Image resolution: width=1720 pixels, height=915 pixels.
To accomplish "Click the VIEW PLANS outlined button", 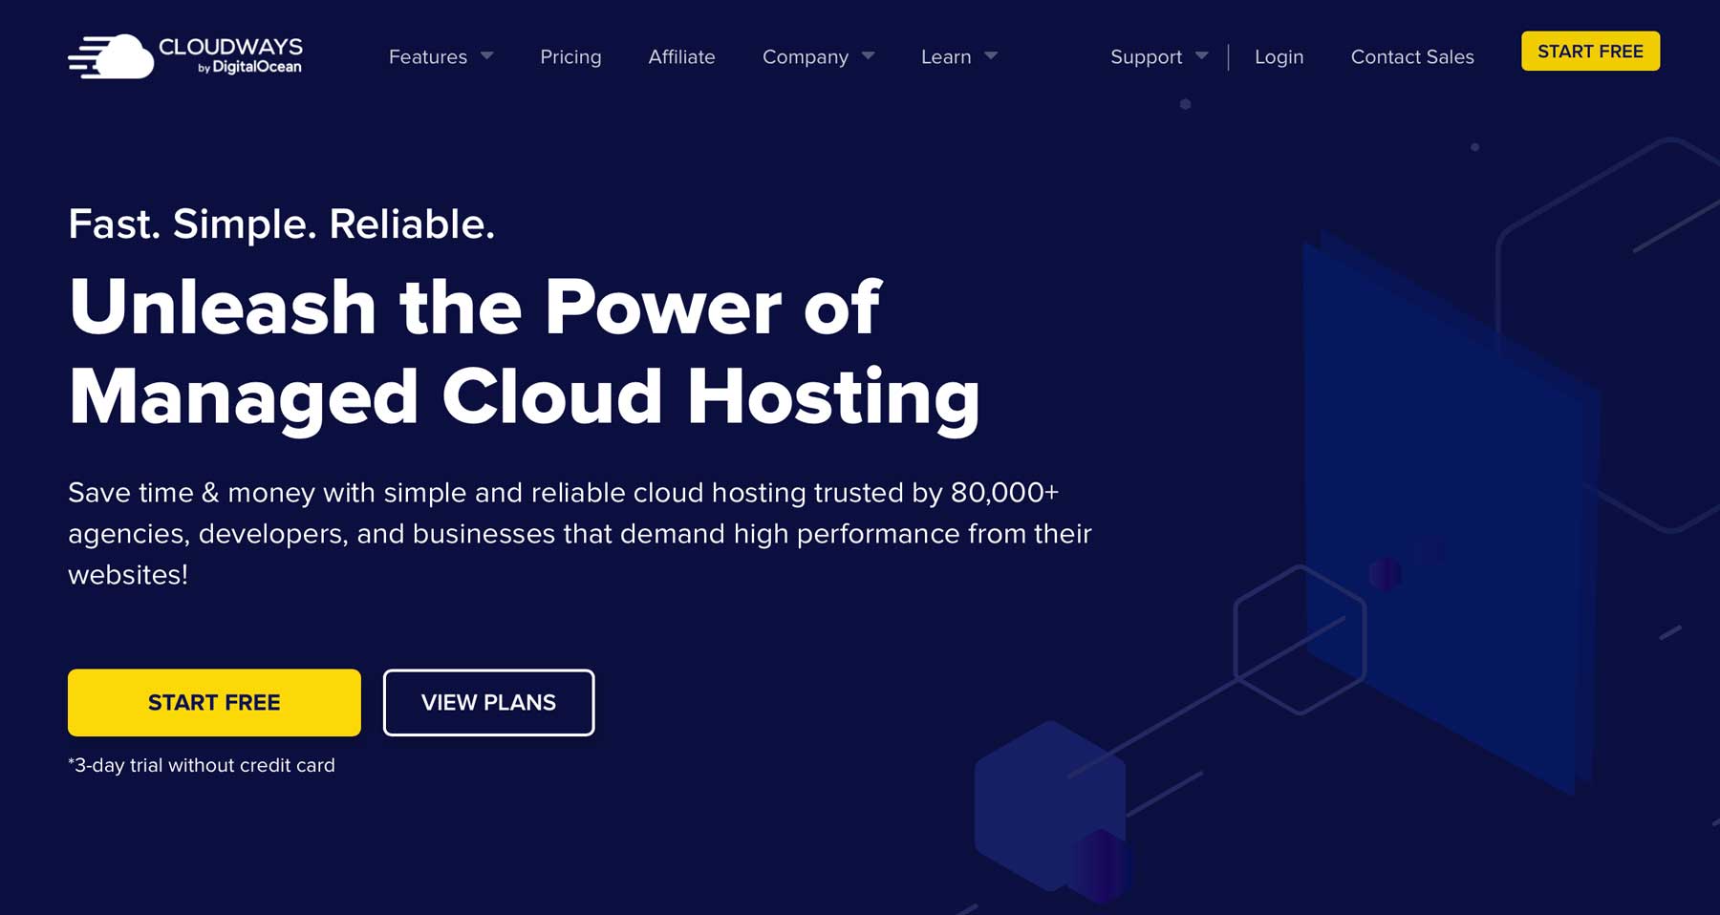I will [488, 703].
